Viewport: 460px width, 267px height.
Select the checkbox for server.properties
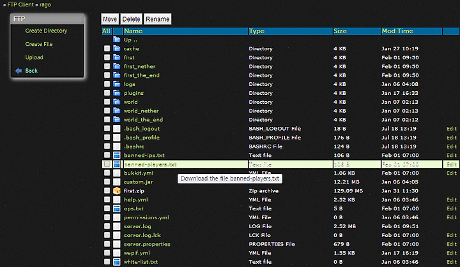tap(107, 244)
